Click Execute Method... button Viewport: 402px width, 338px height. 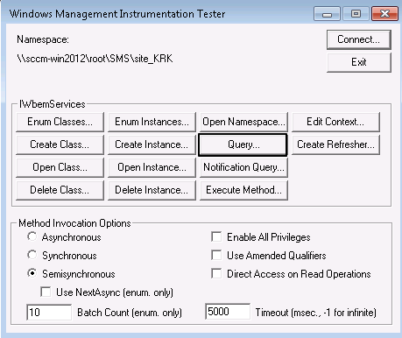(243, 190)
